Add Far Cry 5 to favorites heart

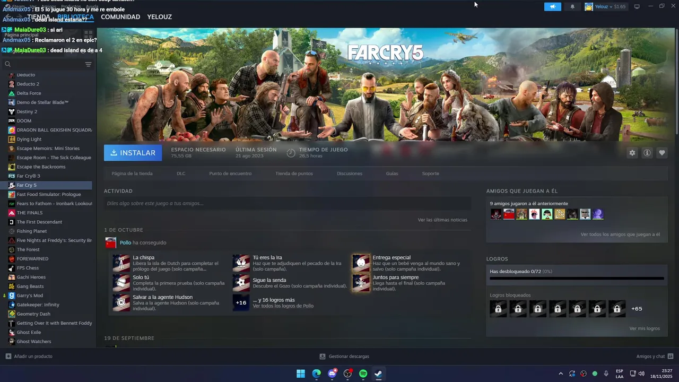[662, 153]
